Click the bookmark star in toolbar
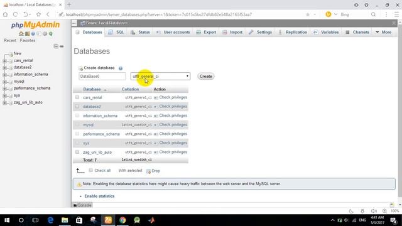This screenshot has width=402, height=226. point(38,14)
